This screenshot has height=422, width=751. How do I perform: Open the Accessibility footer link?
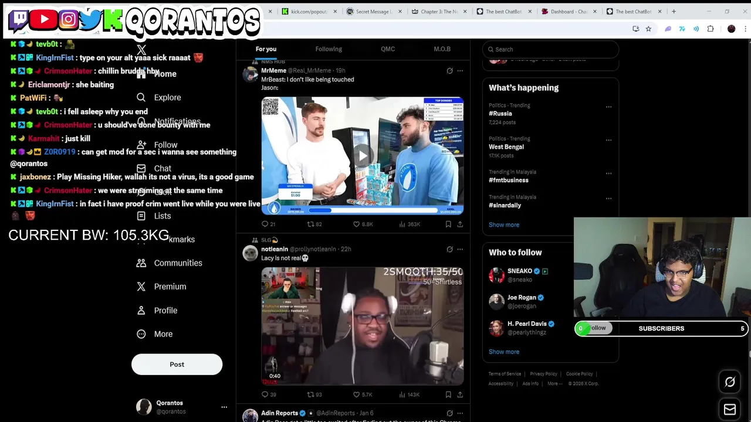[x=501, y=384]
